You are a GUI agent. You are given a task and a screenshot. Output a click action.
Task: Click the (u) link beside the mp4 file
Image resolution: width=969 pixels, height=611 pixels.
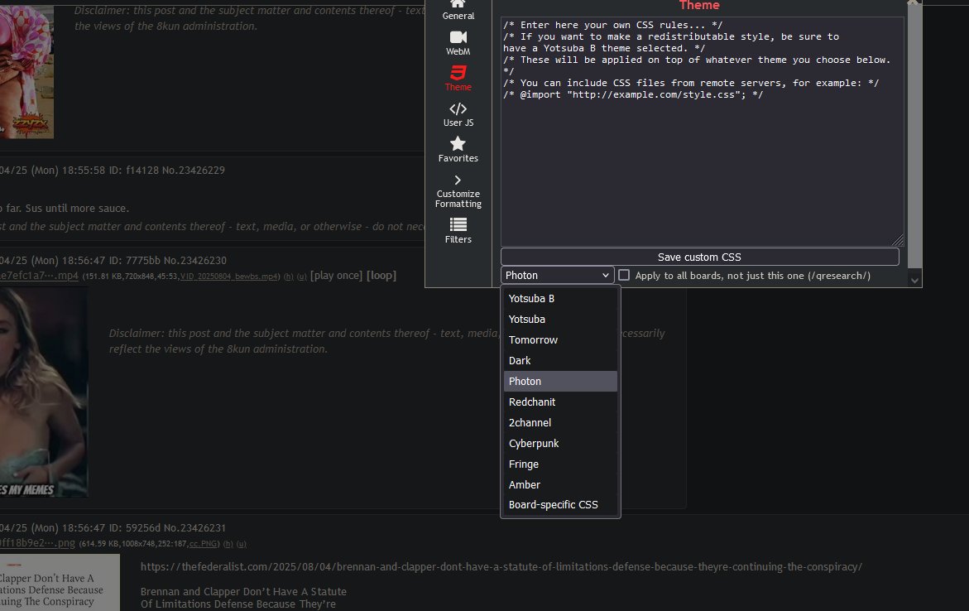(x=301, y=277)
